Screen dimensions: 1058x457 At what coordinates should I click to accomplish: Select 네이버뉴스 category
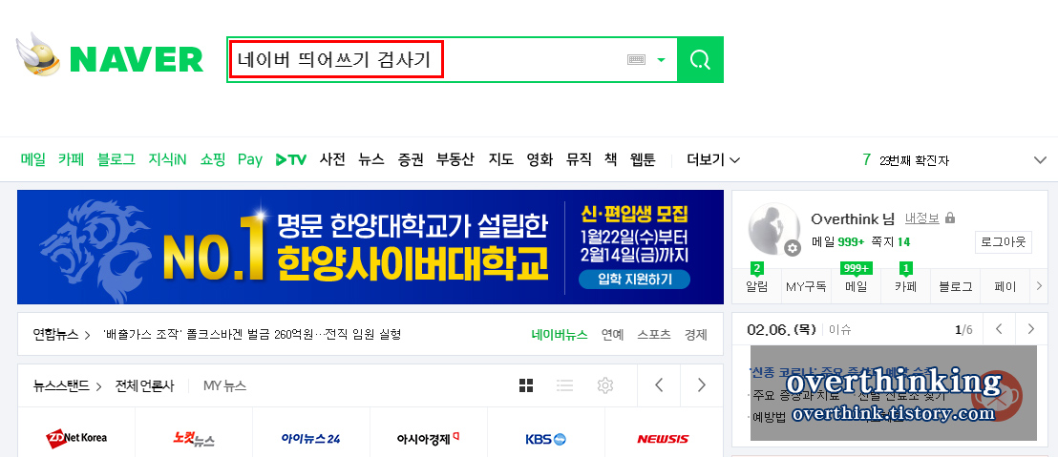click(x=560, y=334)
